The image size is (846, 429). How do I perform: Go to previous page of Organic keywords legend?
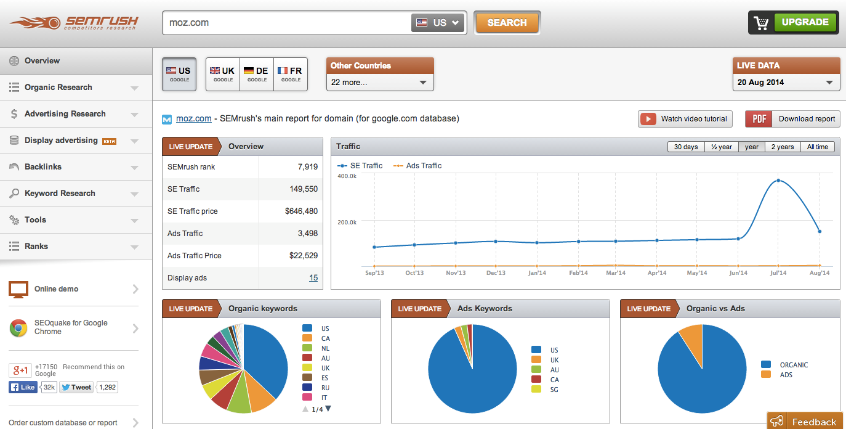[x=305, y=409]
